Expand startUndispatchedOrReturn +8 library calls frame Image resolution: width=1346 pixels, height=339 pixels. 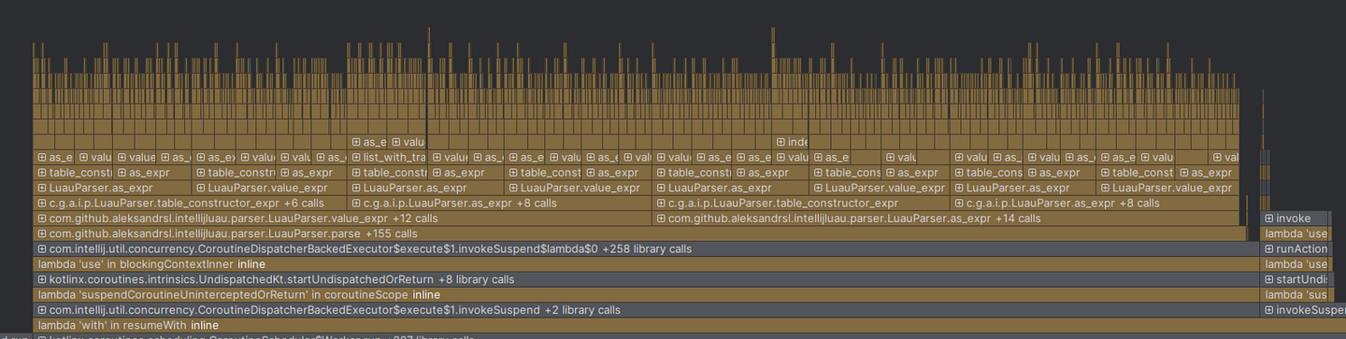(x=41, y=279)
